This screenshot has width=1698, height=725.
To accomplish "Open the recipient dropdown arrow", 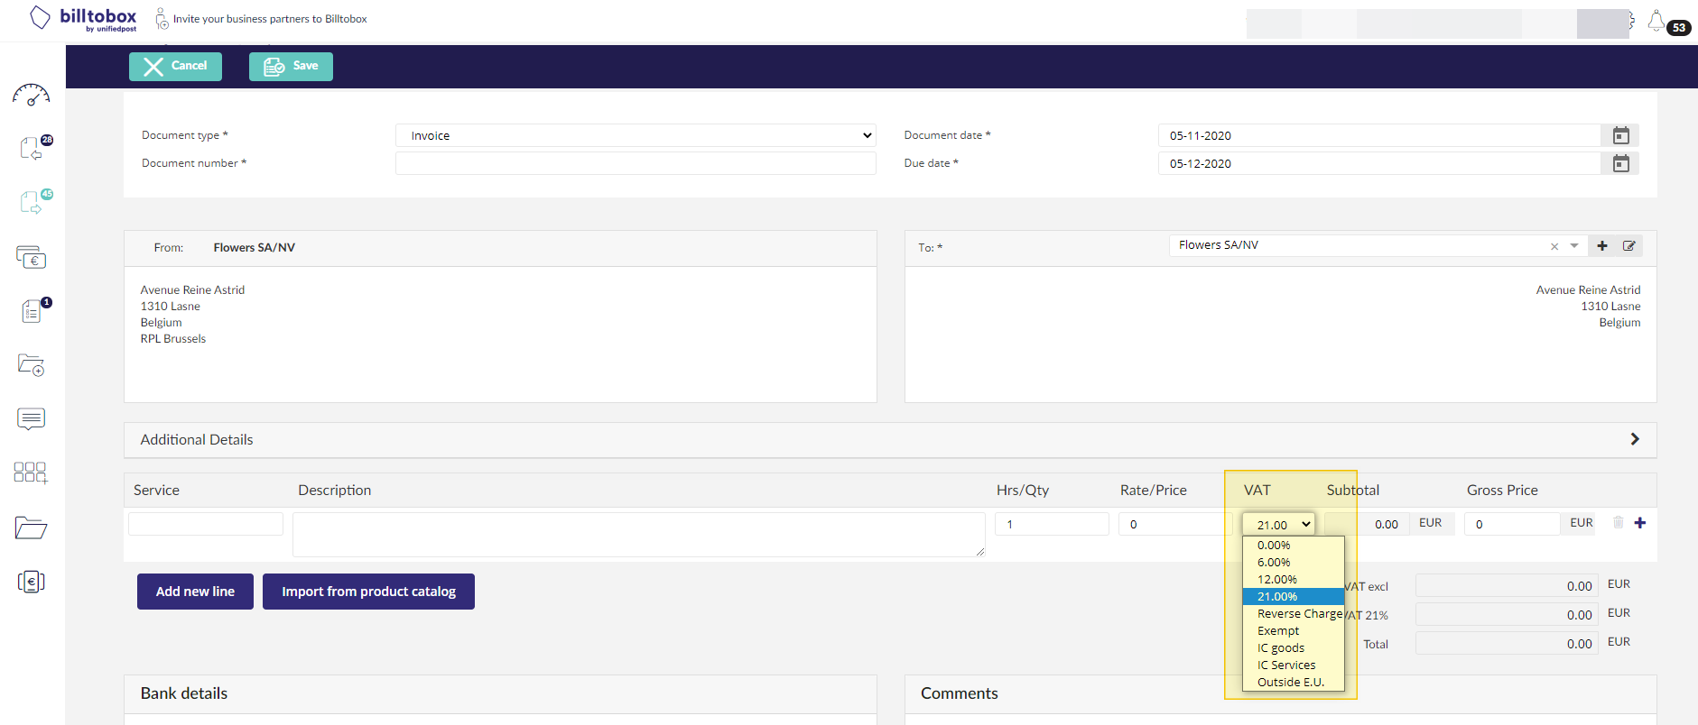I will coord(1574,246).
